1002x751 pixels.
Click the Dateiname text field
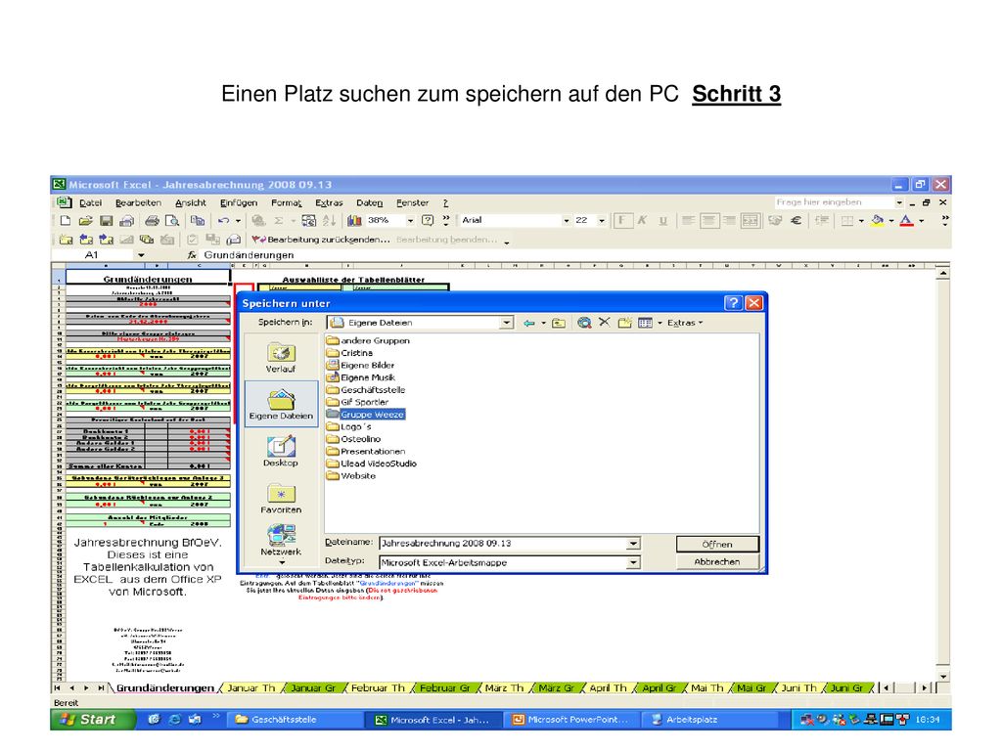(x=502, y=544)
